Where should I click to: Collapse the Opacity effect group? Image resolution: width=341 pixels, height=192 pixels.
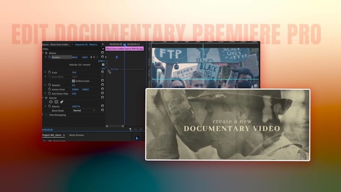[43, 98]
